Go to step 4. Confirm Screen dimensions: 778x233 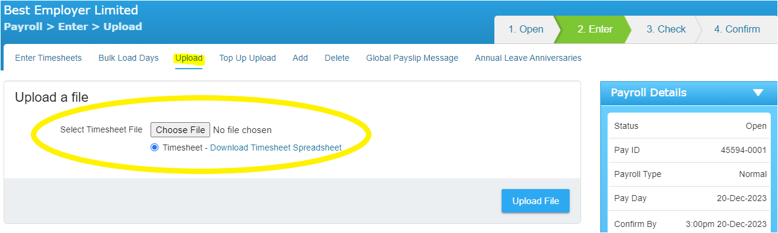point(737,29)
